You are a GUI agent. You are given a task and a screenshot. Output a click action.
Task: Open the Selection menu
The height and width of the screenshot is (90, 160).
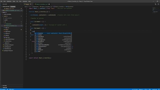coord(9,1)
